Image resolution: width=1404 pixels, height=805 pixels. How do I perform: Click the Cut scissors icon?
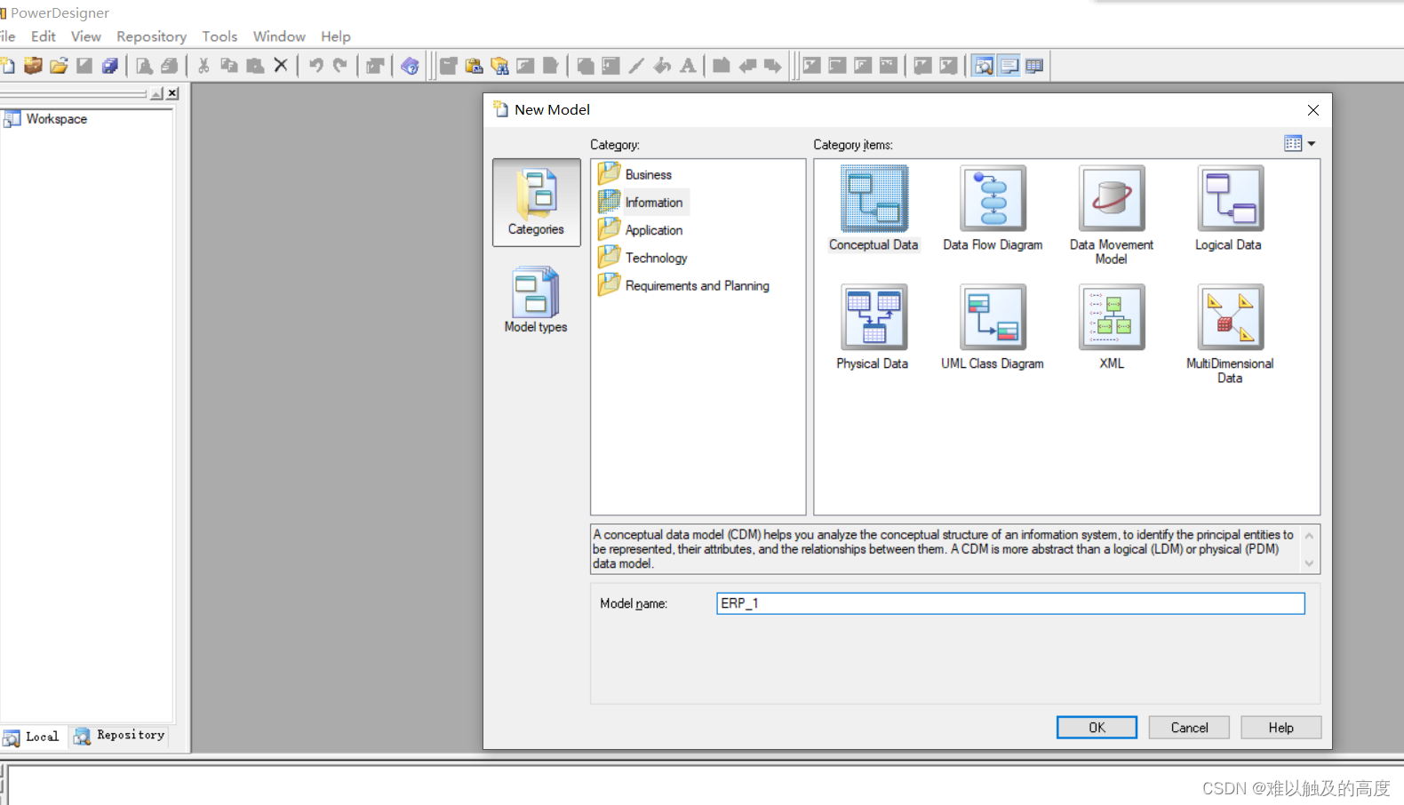pyautogui.click(x=203, y=66)
